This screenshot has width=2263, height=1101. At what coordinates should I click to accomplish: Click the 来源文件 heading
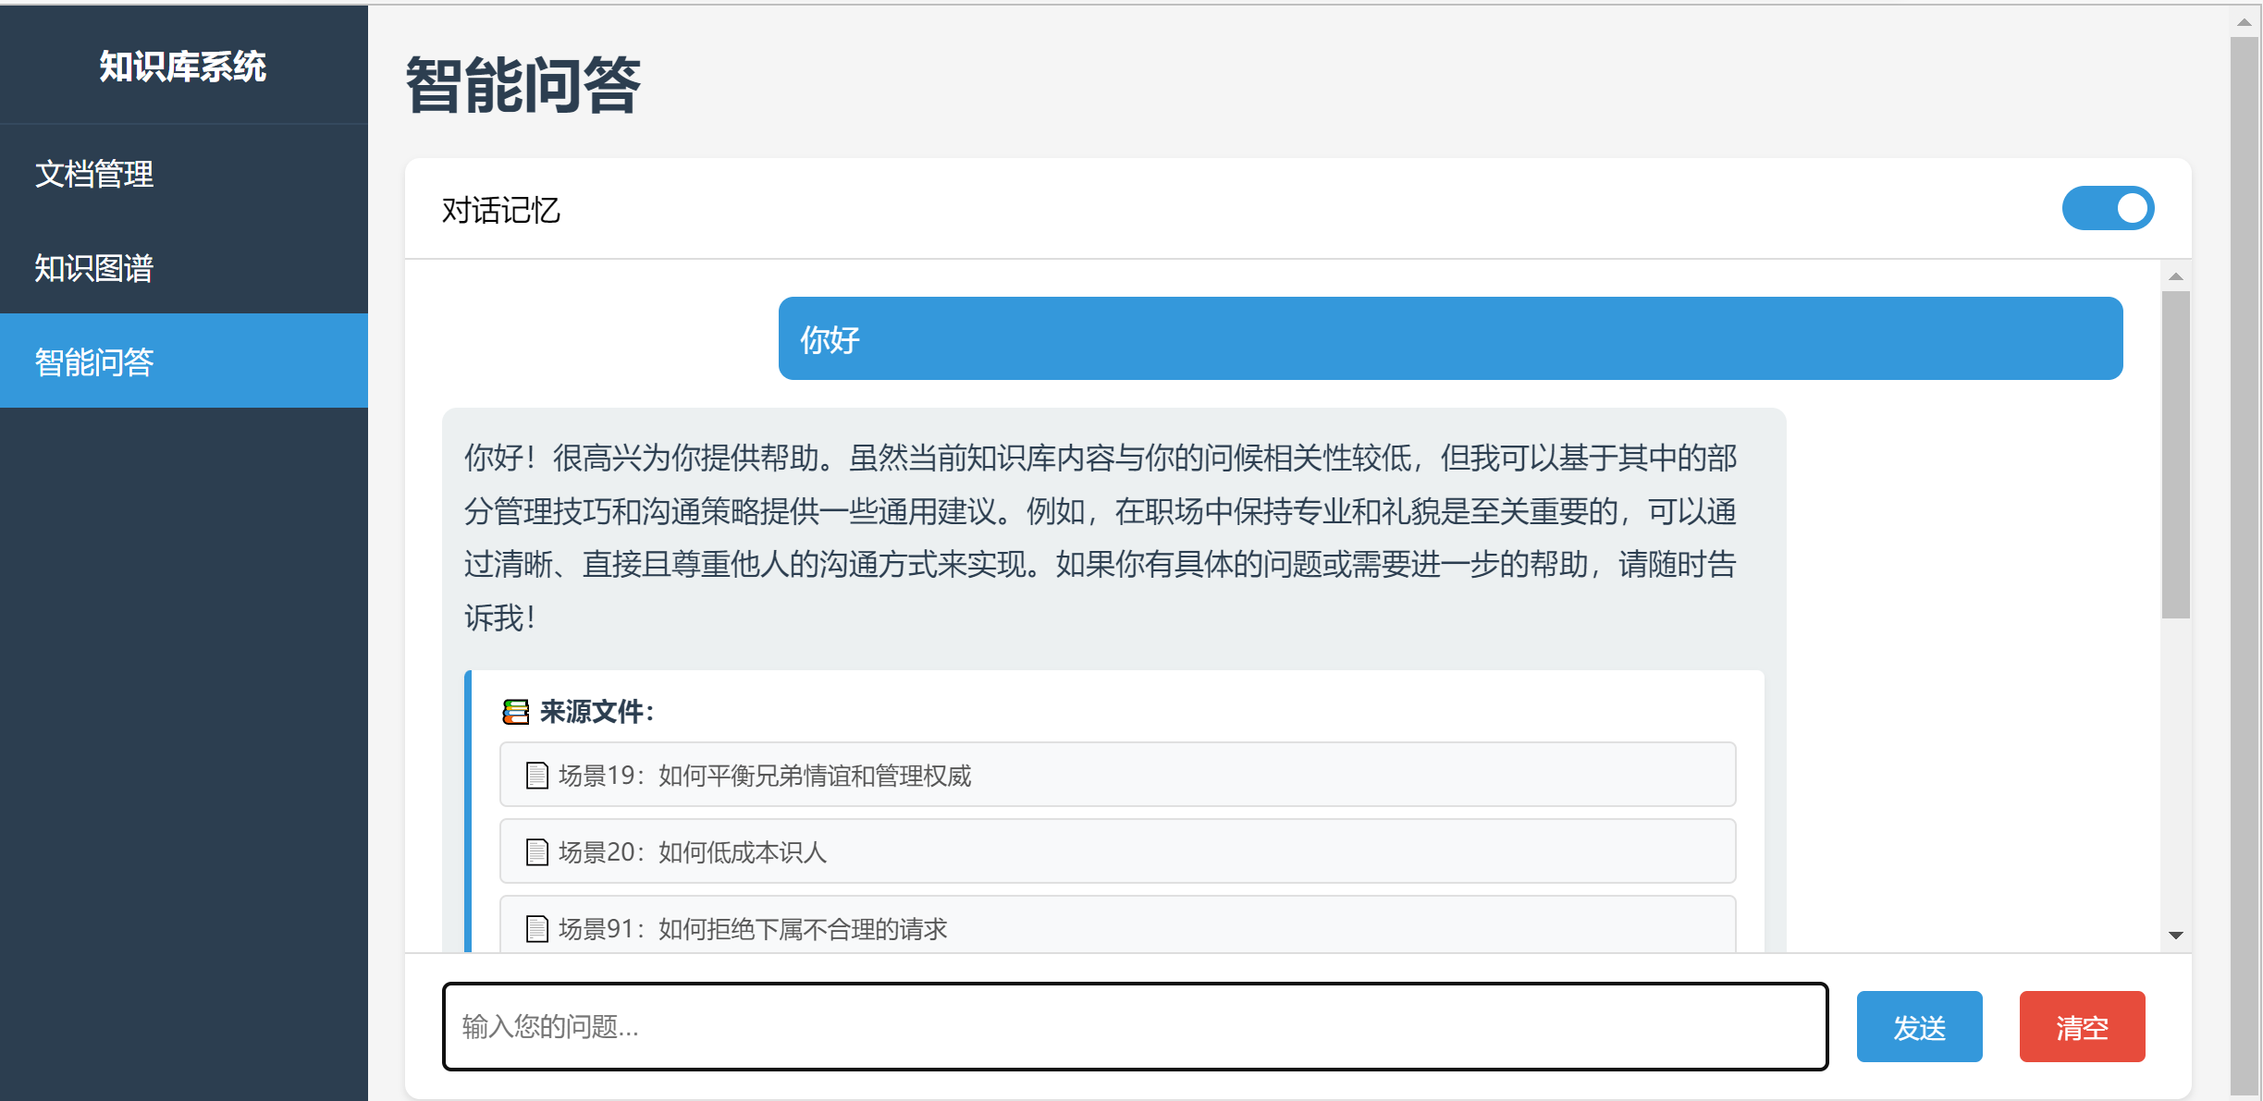[596, 712]
